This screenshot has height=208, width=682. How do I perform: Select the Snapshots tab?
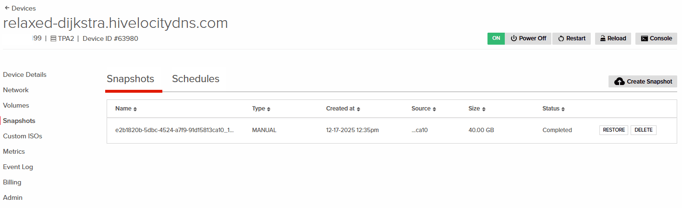pos(130,79)
